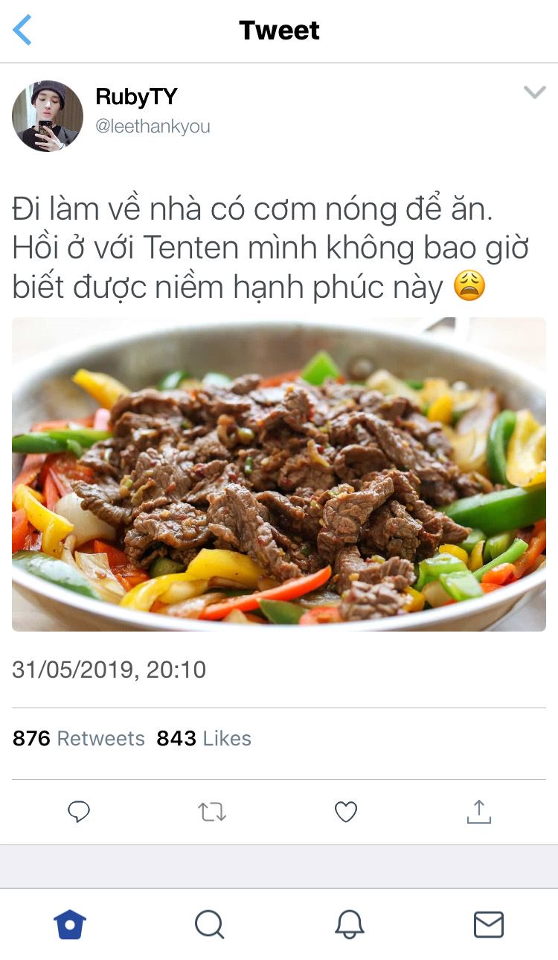Tap the Tweet header title
Screen dimensions: 558x960
tap(279, 31)
